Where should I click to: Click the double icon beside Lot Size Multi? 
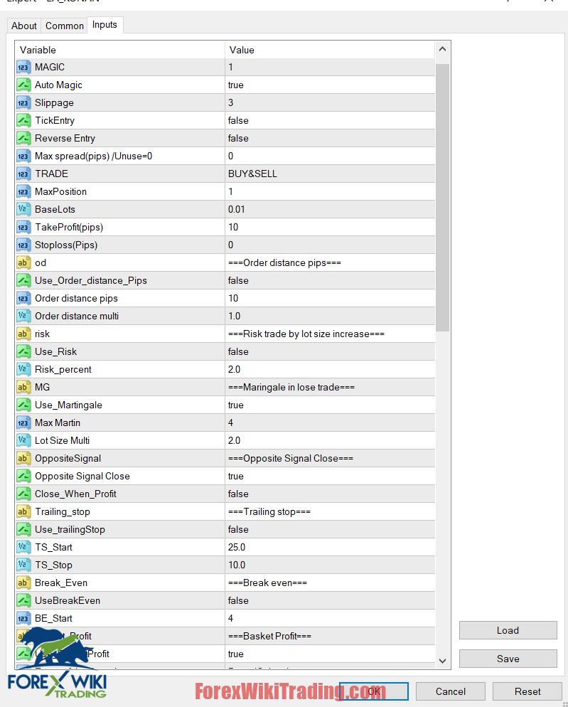coord(23,440)
